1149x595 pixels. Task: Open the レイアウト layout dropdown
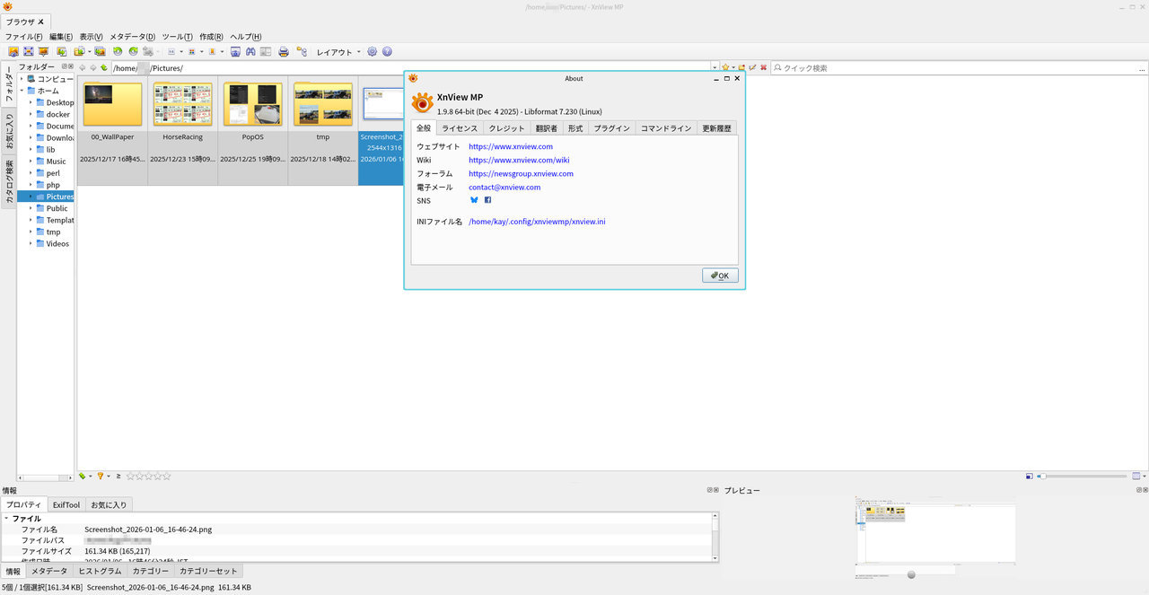(x=338, y=52)
